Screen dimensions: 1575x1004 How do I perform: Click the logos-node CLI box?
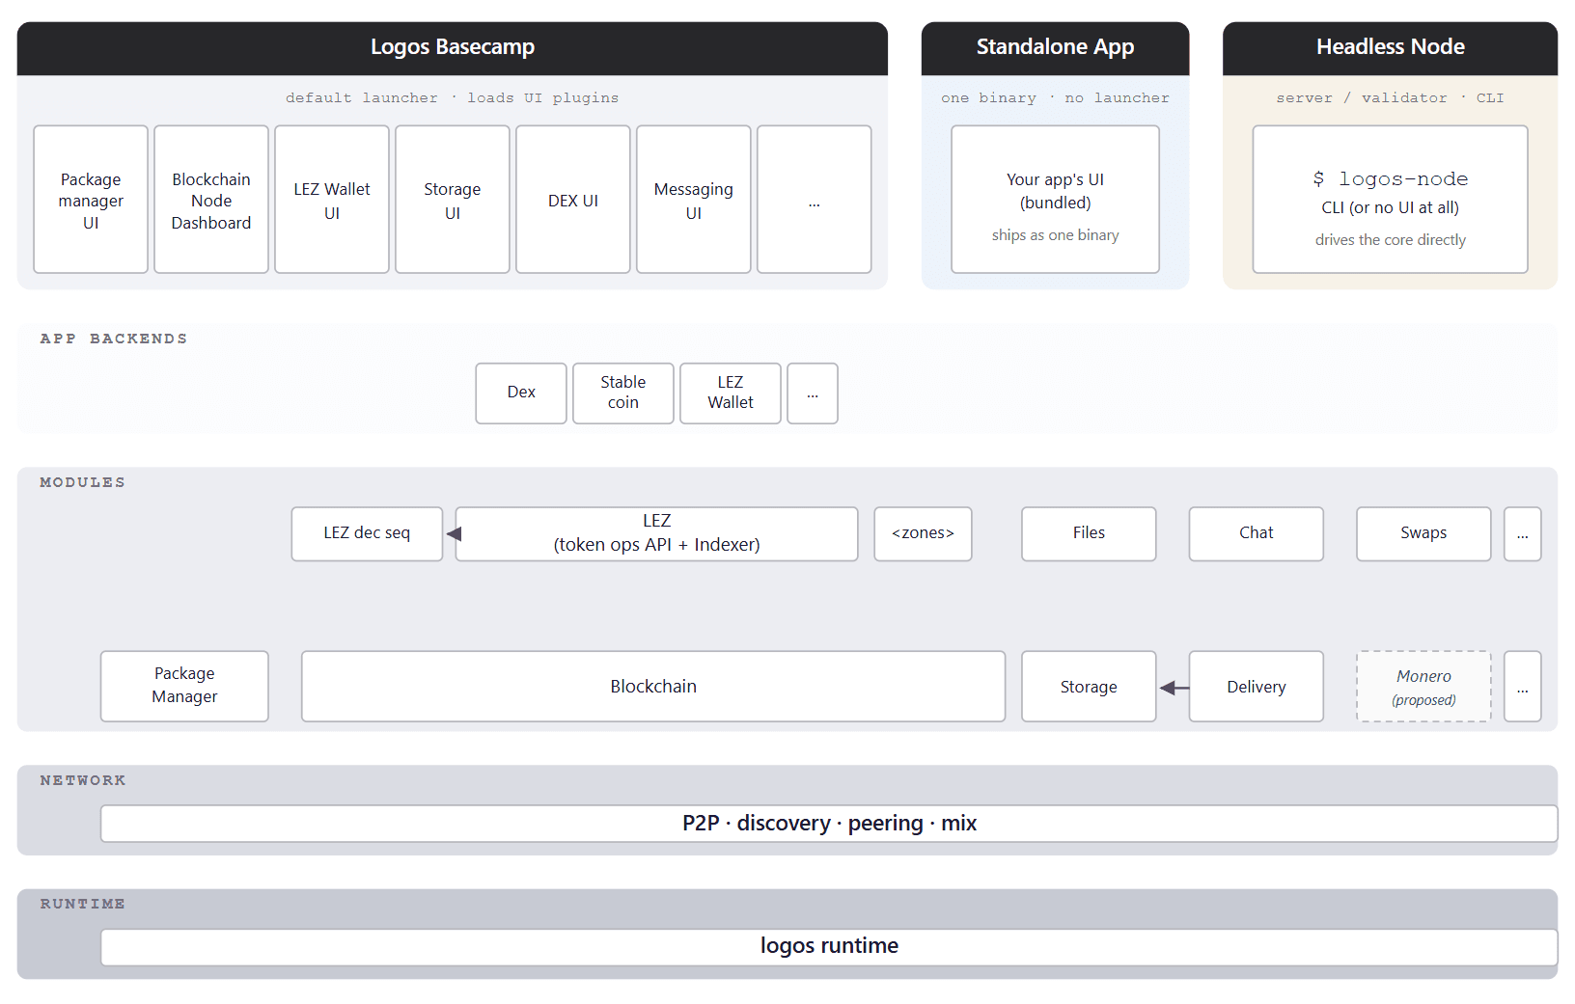tap(1390, 200)
